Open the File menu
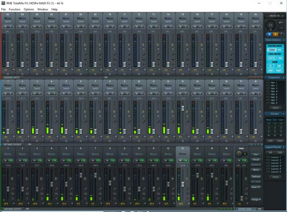287x212 pixels. pyautogui.click(x=3, y=9)
